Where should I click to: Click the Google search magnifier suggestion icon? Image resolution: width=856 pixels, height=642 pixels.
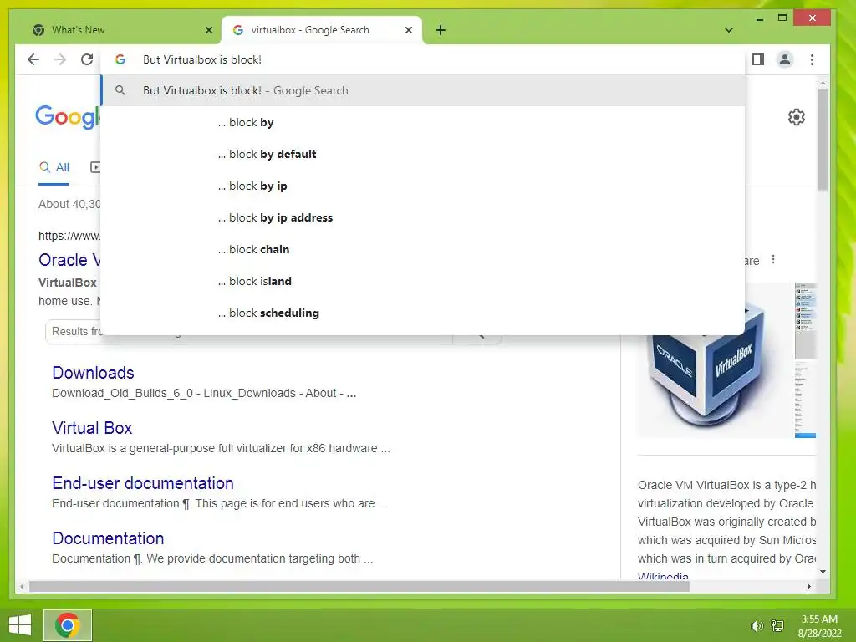tap(120, 90)
